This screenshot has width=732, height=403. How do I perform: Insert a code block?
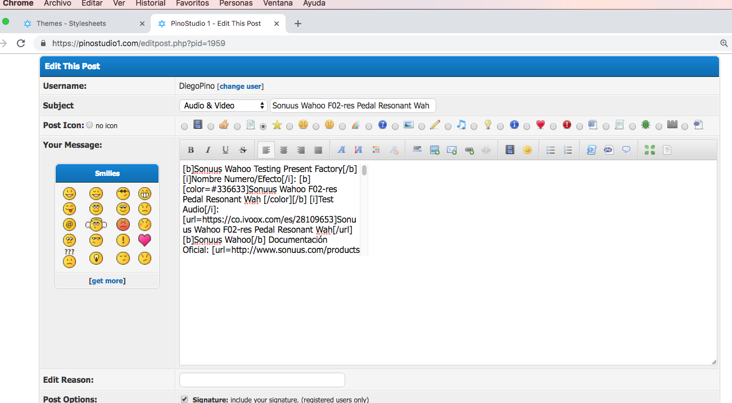[591, 150]
